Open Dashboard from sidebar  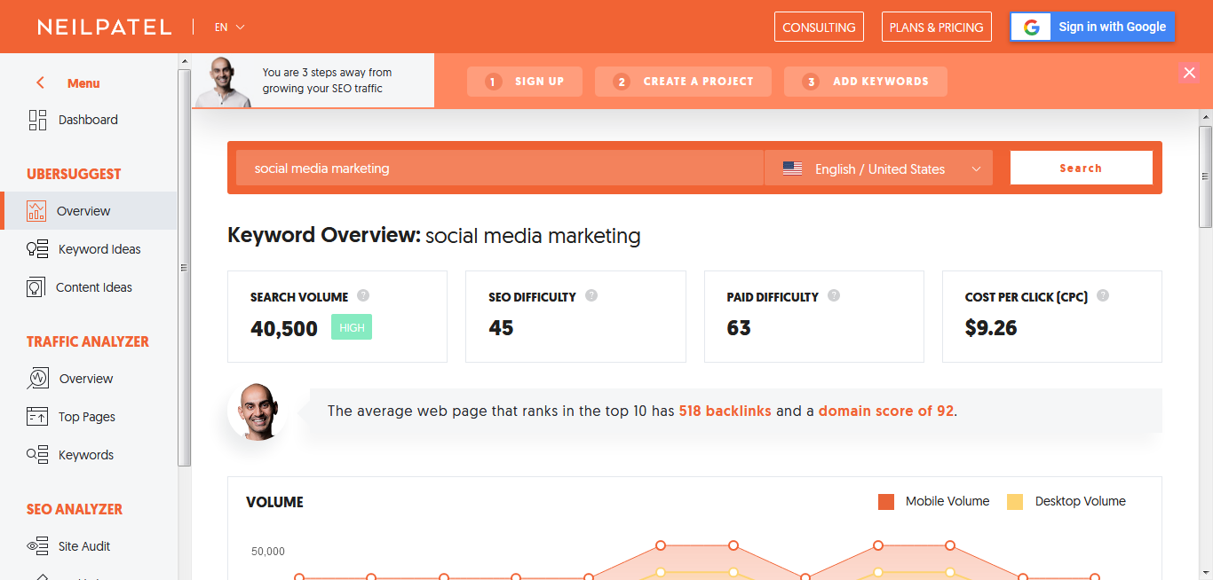[x=89, y=120]
